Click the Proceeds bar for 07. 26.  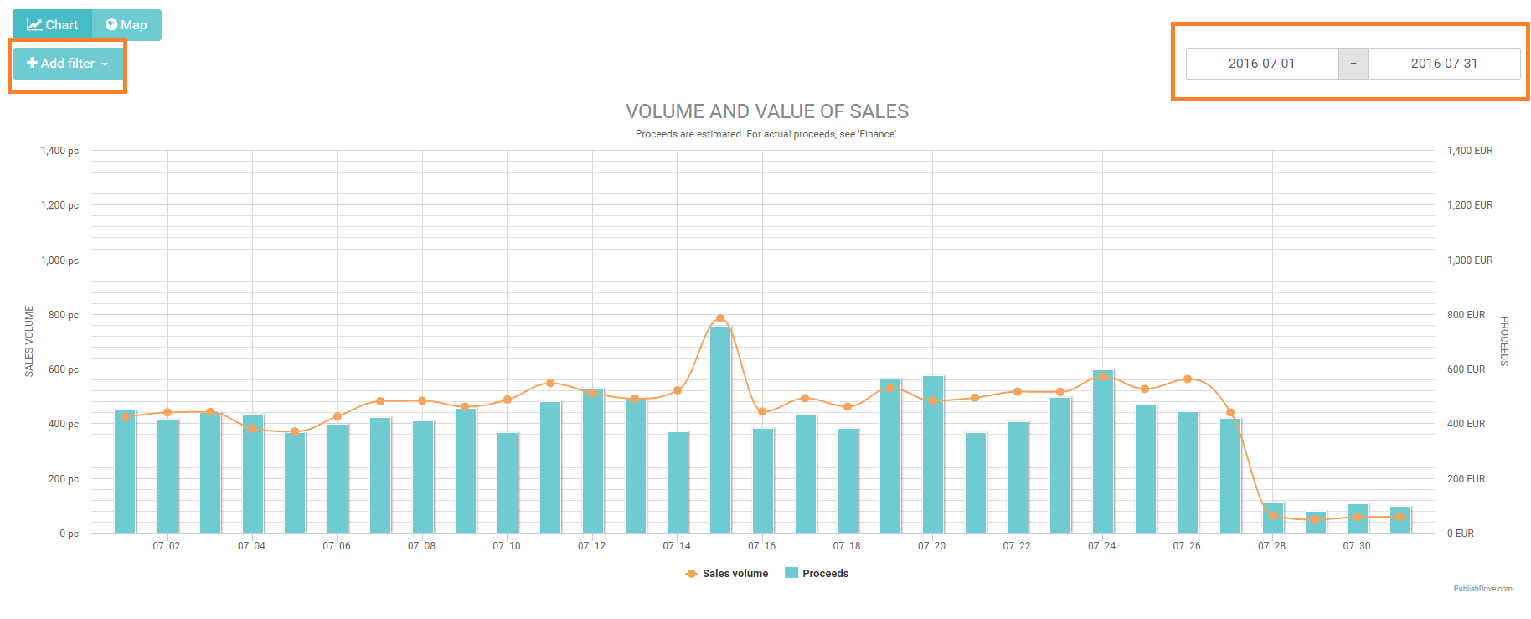point(1188,472)
